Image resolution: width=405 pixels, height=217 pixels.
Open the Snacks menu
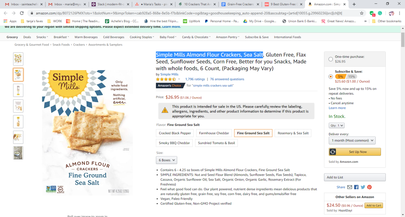pyautogui.click(x=42, y=37)
